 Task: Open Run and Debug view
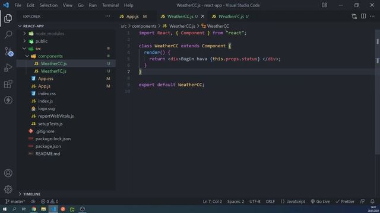coord(8,68)
